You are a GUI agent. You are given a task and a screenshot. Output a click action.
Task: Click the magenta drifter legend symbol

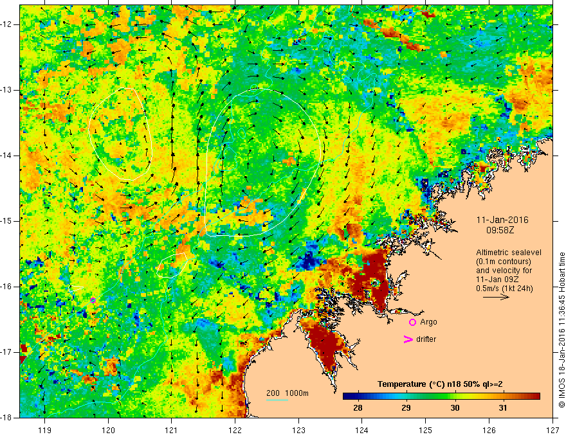408,339
